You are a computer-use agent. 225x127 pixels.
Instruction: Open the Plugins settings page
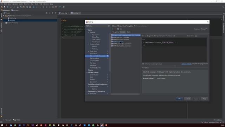click(x=90, y=70)
